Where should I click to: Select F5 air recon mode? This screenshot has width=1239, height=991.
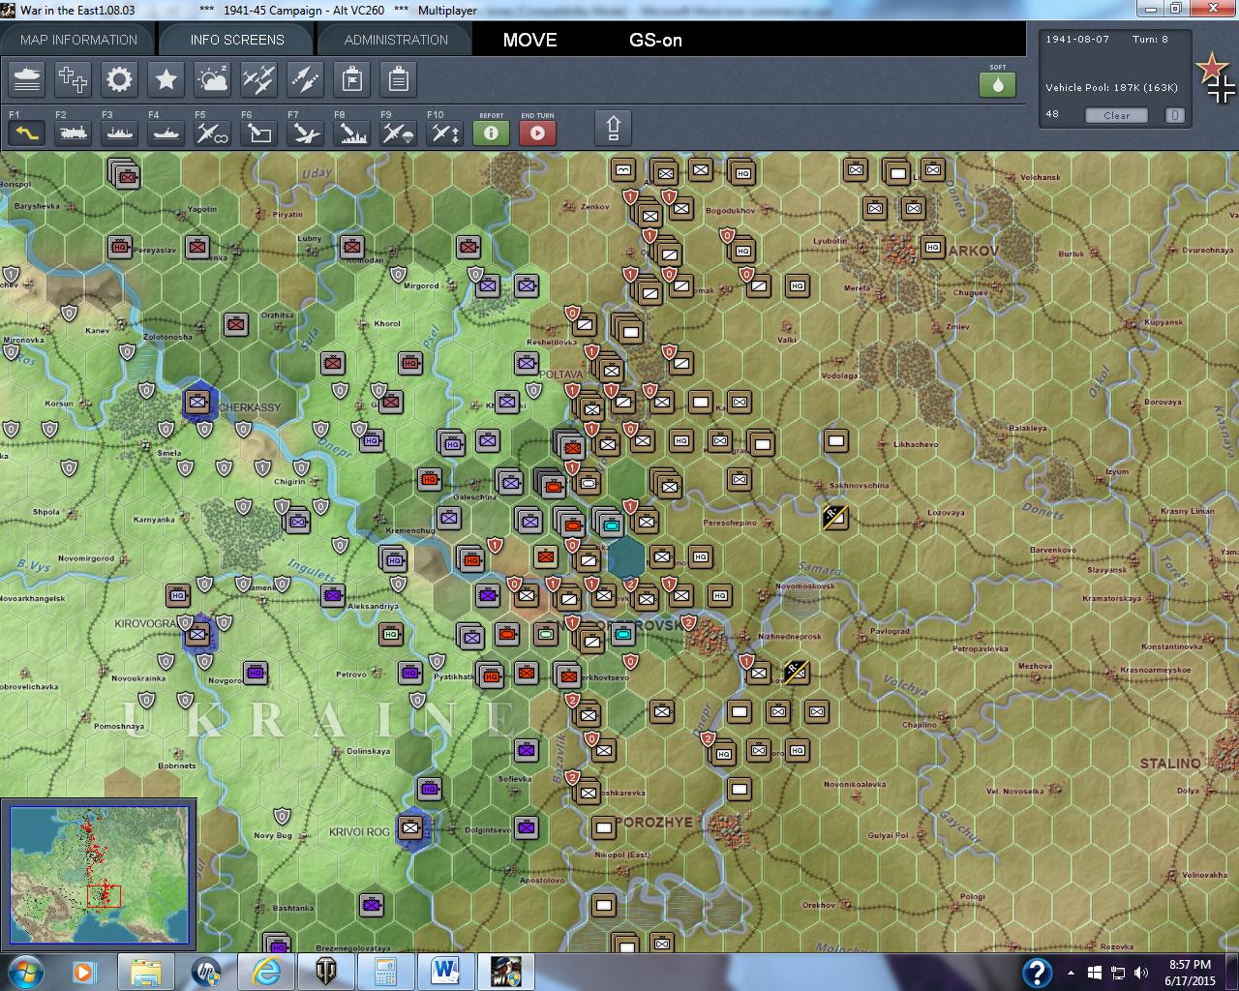coord(212,133)
